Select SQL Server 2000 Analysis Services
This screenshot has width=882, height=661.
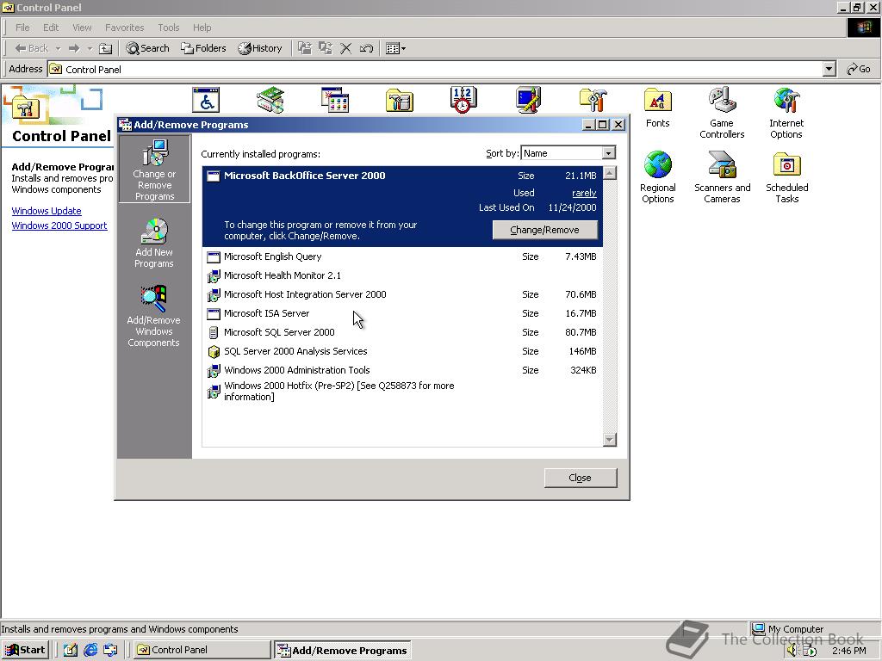click(402, 351)
